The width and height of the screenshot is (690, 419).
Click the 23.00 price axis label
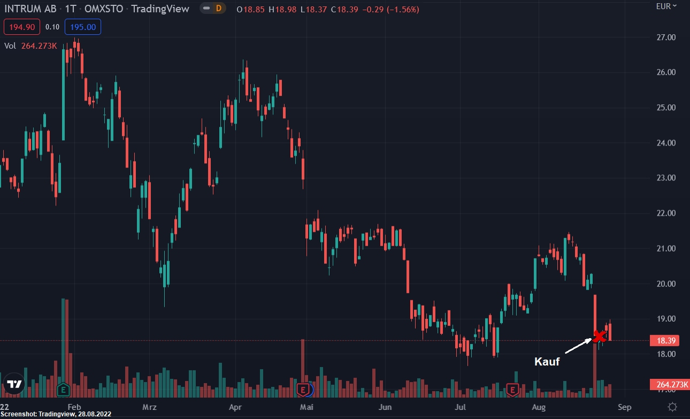[x=666, y=178]
